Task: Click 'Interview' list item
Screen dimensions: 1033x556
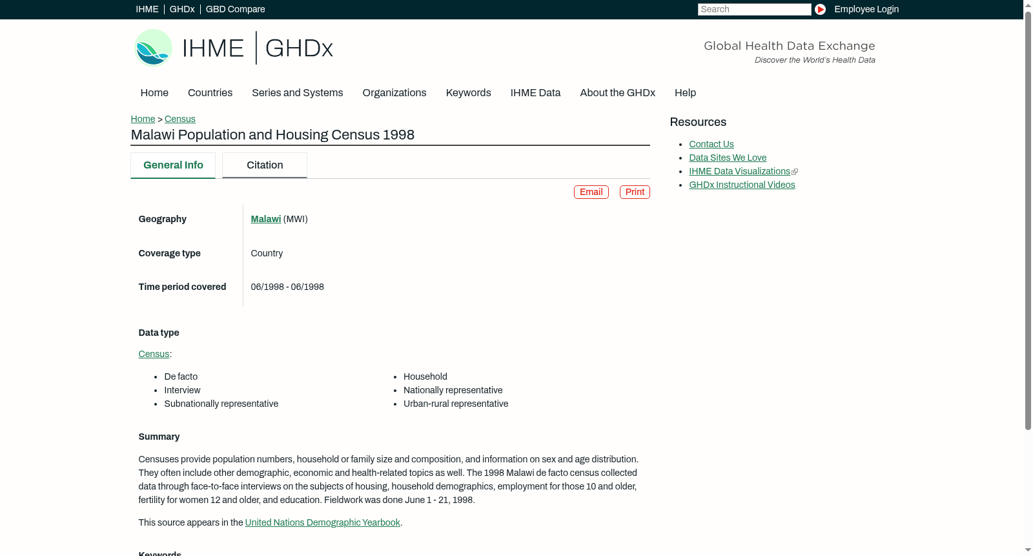Action: [x=182, y=390]
